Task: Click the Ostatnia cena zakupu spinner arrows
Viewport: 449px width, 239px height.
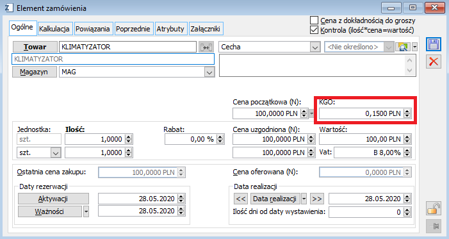Action: pyautogui.click(x=181, y=172)
